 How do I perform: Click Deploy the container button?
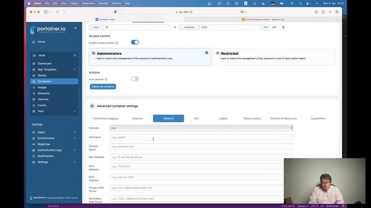point(103,87)
